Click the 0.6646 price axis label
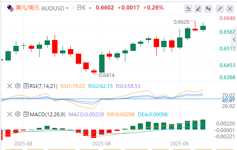The height and width of the screenshot is (150, 237). [227, 18]
